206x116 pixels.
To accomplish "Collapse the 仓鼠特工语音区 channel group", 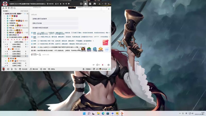I will pyautogui.click(x=4, y=42).
